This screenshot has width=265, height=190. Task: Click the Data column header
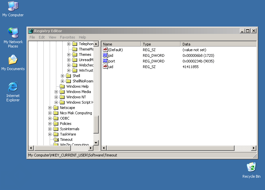coord(219,44)
